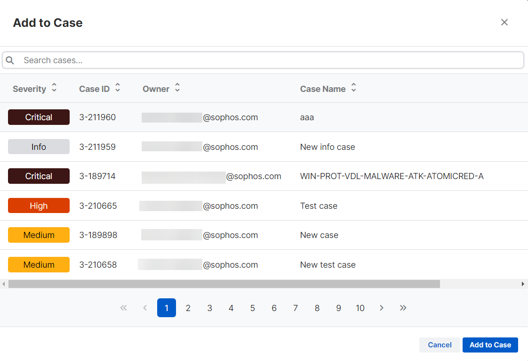Jump to the last page

point(403,308)
